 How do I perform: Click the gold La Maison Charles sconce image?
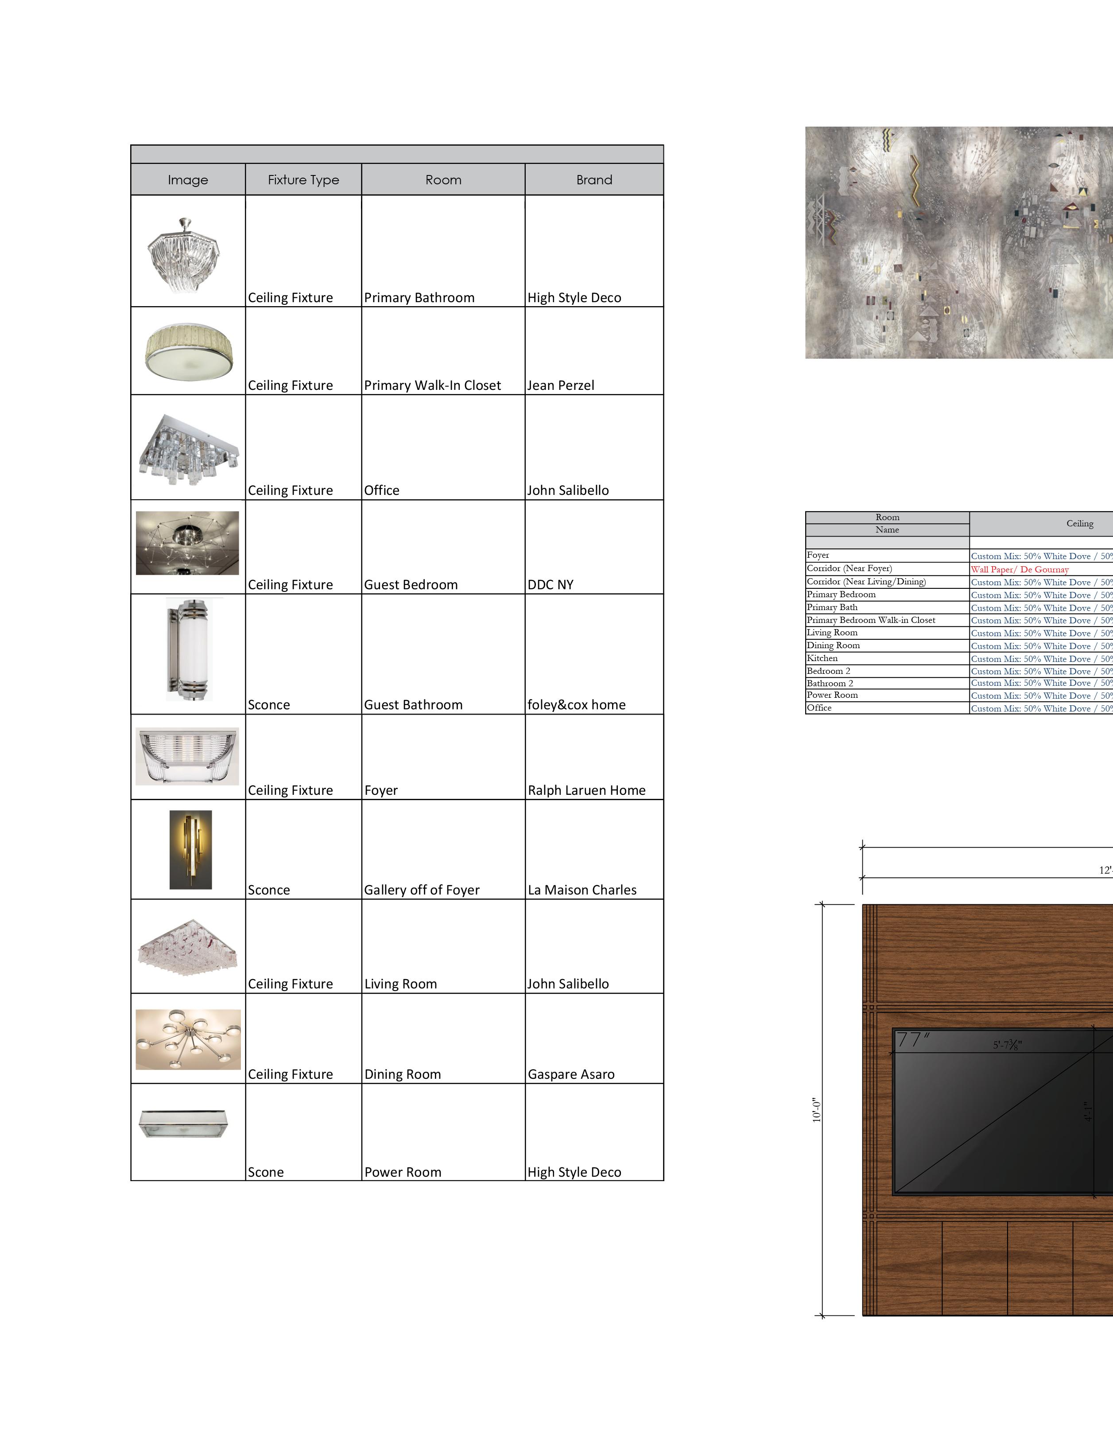point(190,850)
